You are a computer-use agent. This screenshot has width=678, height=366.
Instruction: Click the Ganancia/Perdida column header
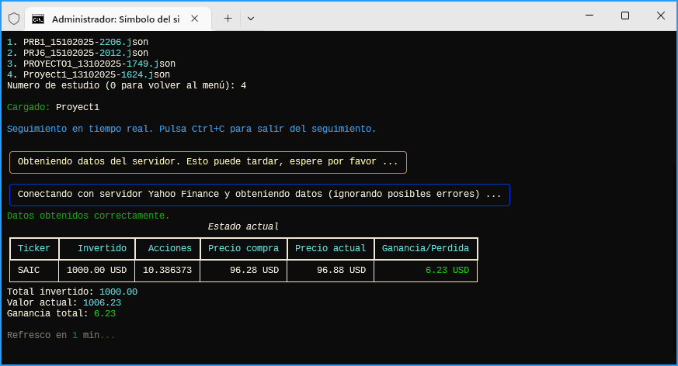[x=425, y=249]
